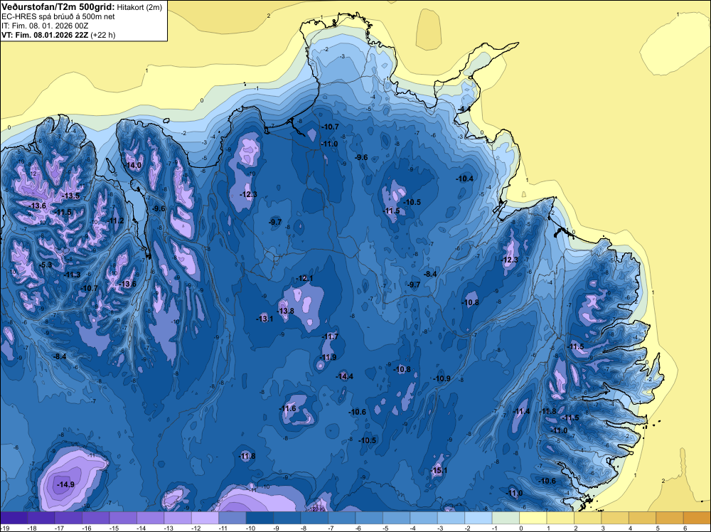
Task: Select the -13.5 temperature label
Action: click(x=72, y=196)
